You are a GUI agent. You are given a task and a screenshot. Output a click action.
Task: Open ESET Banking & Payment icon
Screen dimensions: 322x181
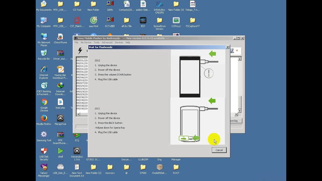(44, 89)
